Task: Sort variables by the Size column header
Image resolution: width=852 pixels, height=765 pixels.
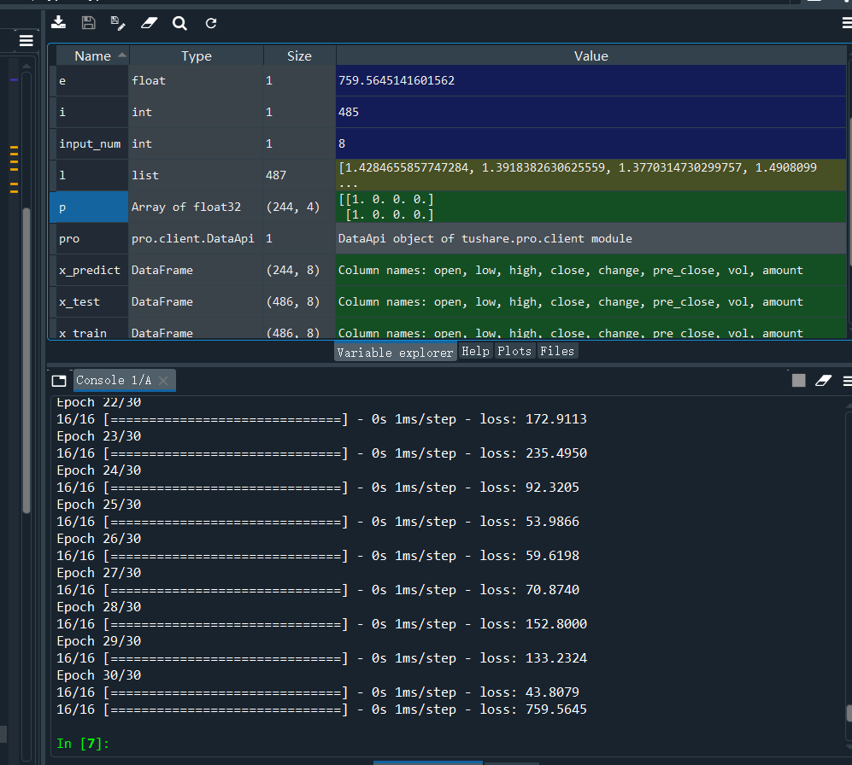Action: (x=299, y=55)
